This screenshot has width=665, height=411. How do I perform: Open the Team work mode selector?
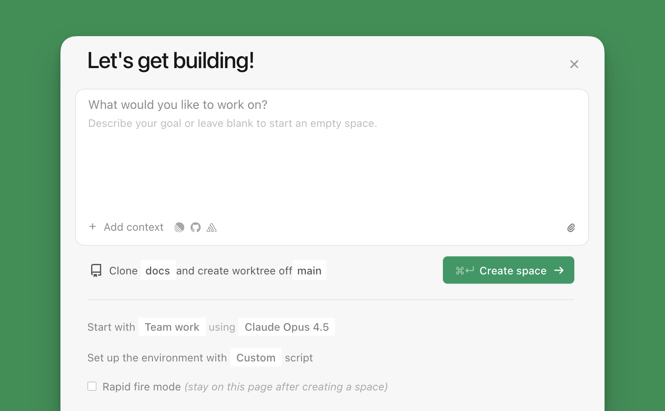coord(172,327)
